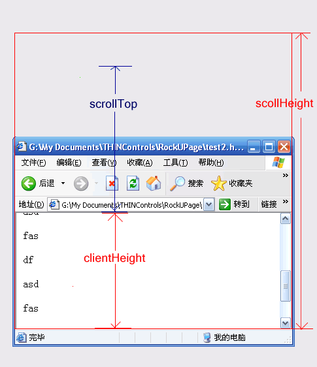317x367 pixels.
Task: Open the Back history dropdown arrow
Action: [63, 183]
